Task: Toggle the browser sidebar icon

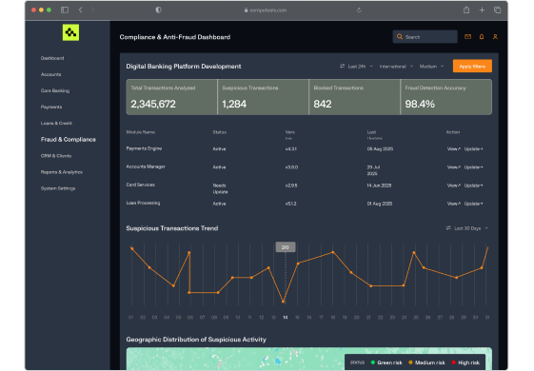Action: [x=65, y=10]
